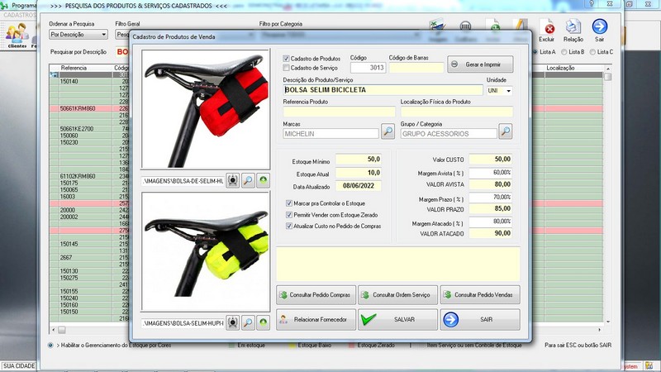The image size is (661, 372).
Task: Click the Data Atualizado date field
Action: click(x=359, y=185)
